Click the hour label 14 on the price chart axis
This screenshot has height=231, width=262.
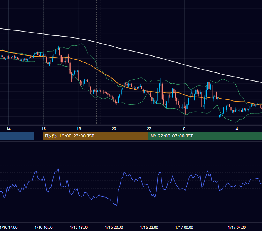tap(8, 129)
